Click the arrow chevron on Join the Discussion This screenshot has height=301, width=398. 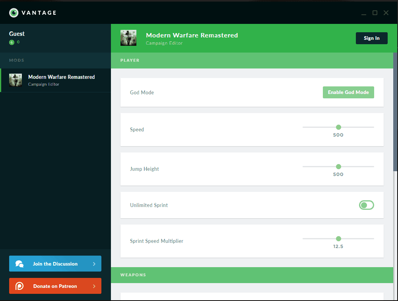pyautogui.click(x=94, y=264)
